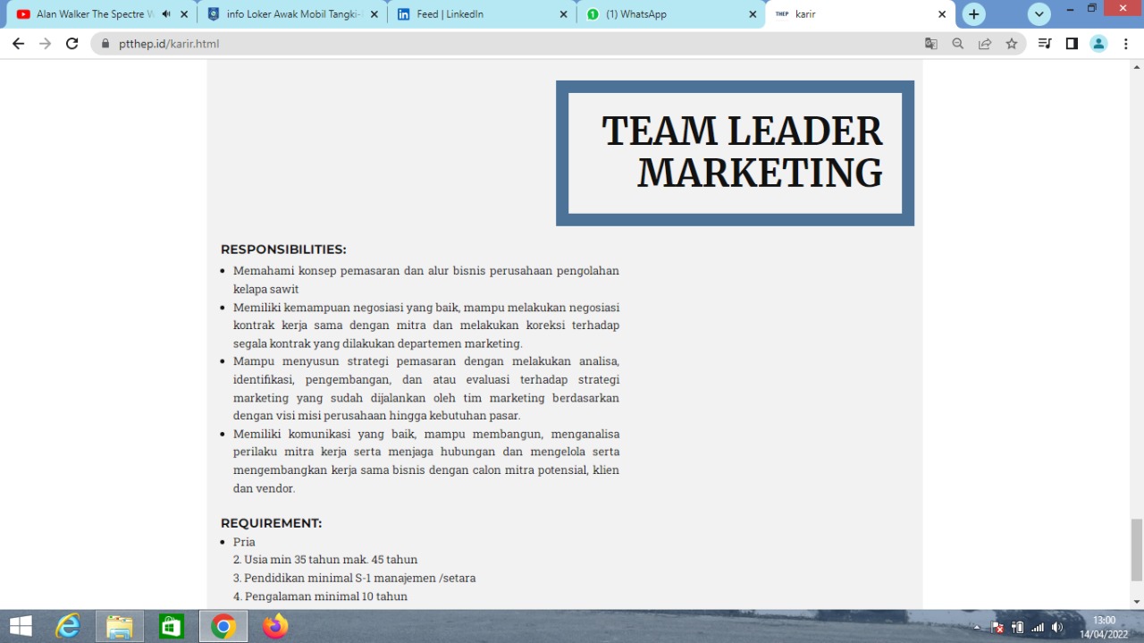Open a new tab with plus button
This screenshot has width=1144, height=643.
(x=973, y=14)
